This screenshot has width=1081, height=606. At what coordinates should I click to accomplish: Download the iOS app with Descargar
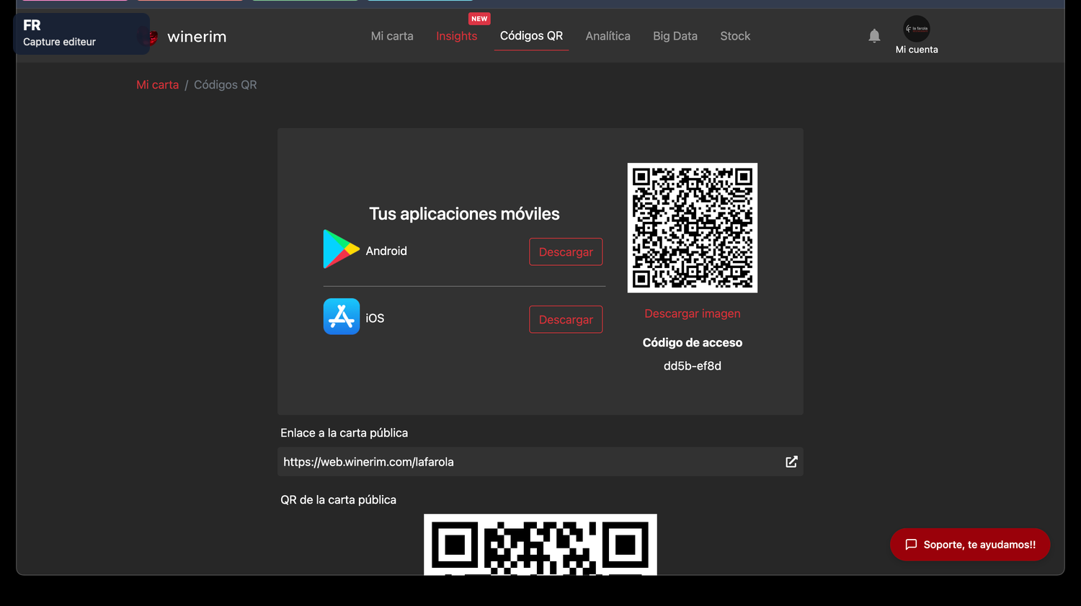[x=566, y=319]
